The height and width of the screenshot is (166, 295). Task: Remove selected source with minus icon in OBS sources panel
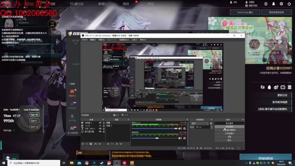tap(87, 144)
